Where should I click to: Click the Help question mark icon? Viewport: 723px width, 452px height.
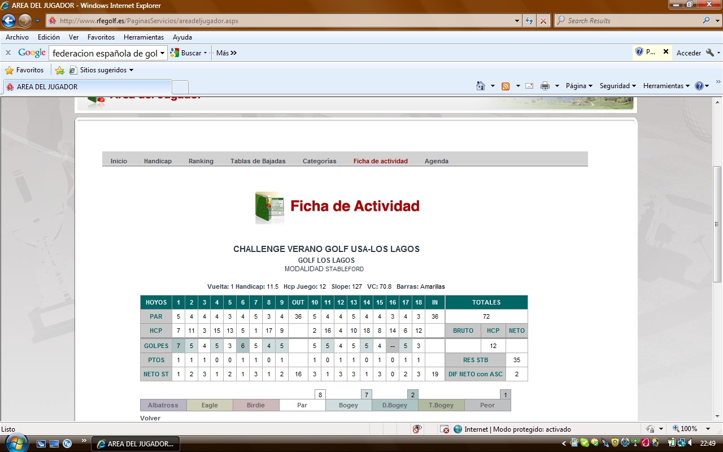[699, 86]
